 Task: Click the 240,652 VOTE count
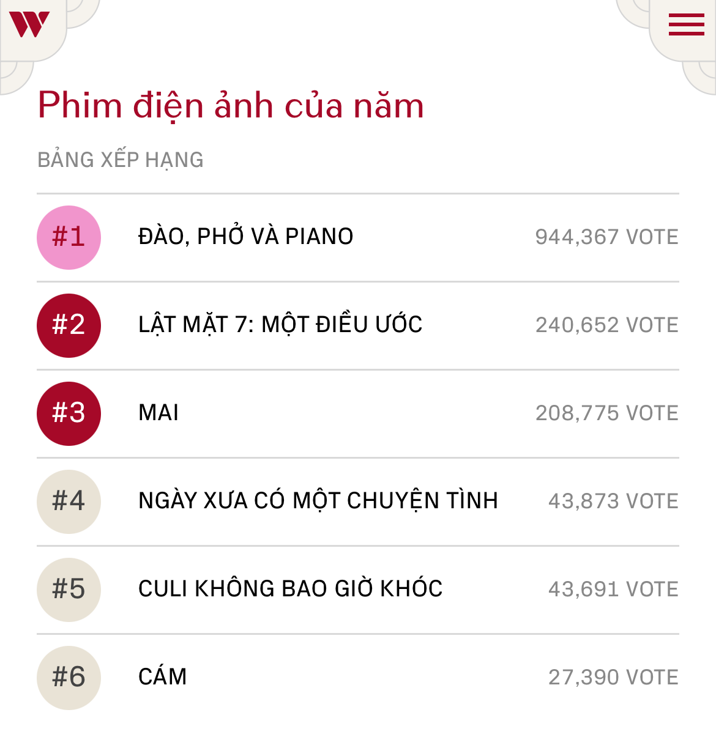point(606,325)
